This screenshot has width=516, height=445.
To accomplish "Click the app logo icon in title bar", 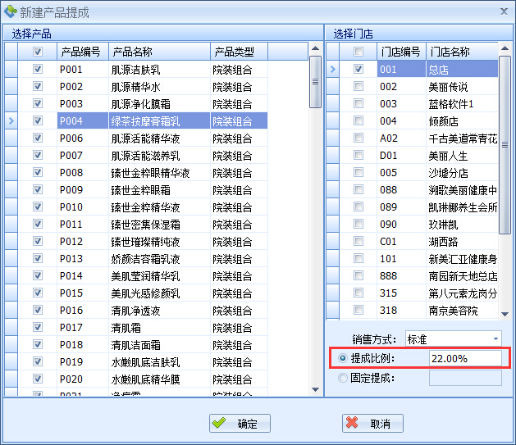I will tap(11, 11).
